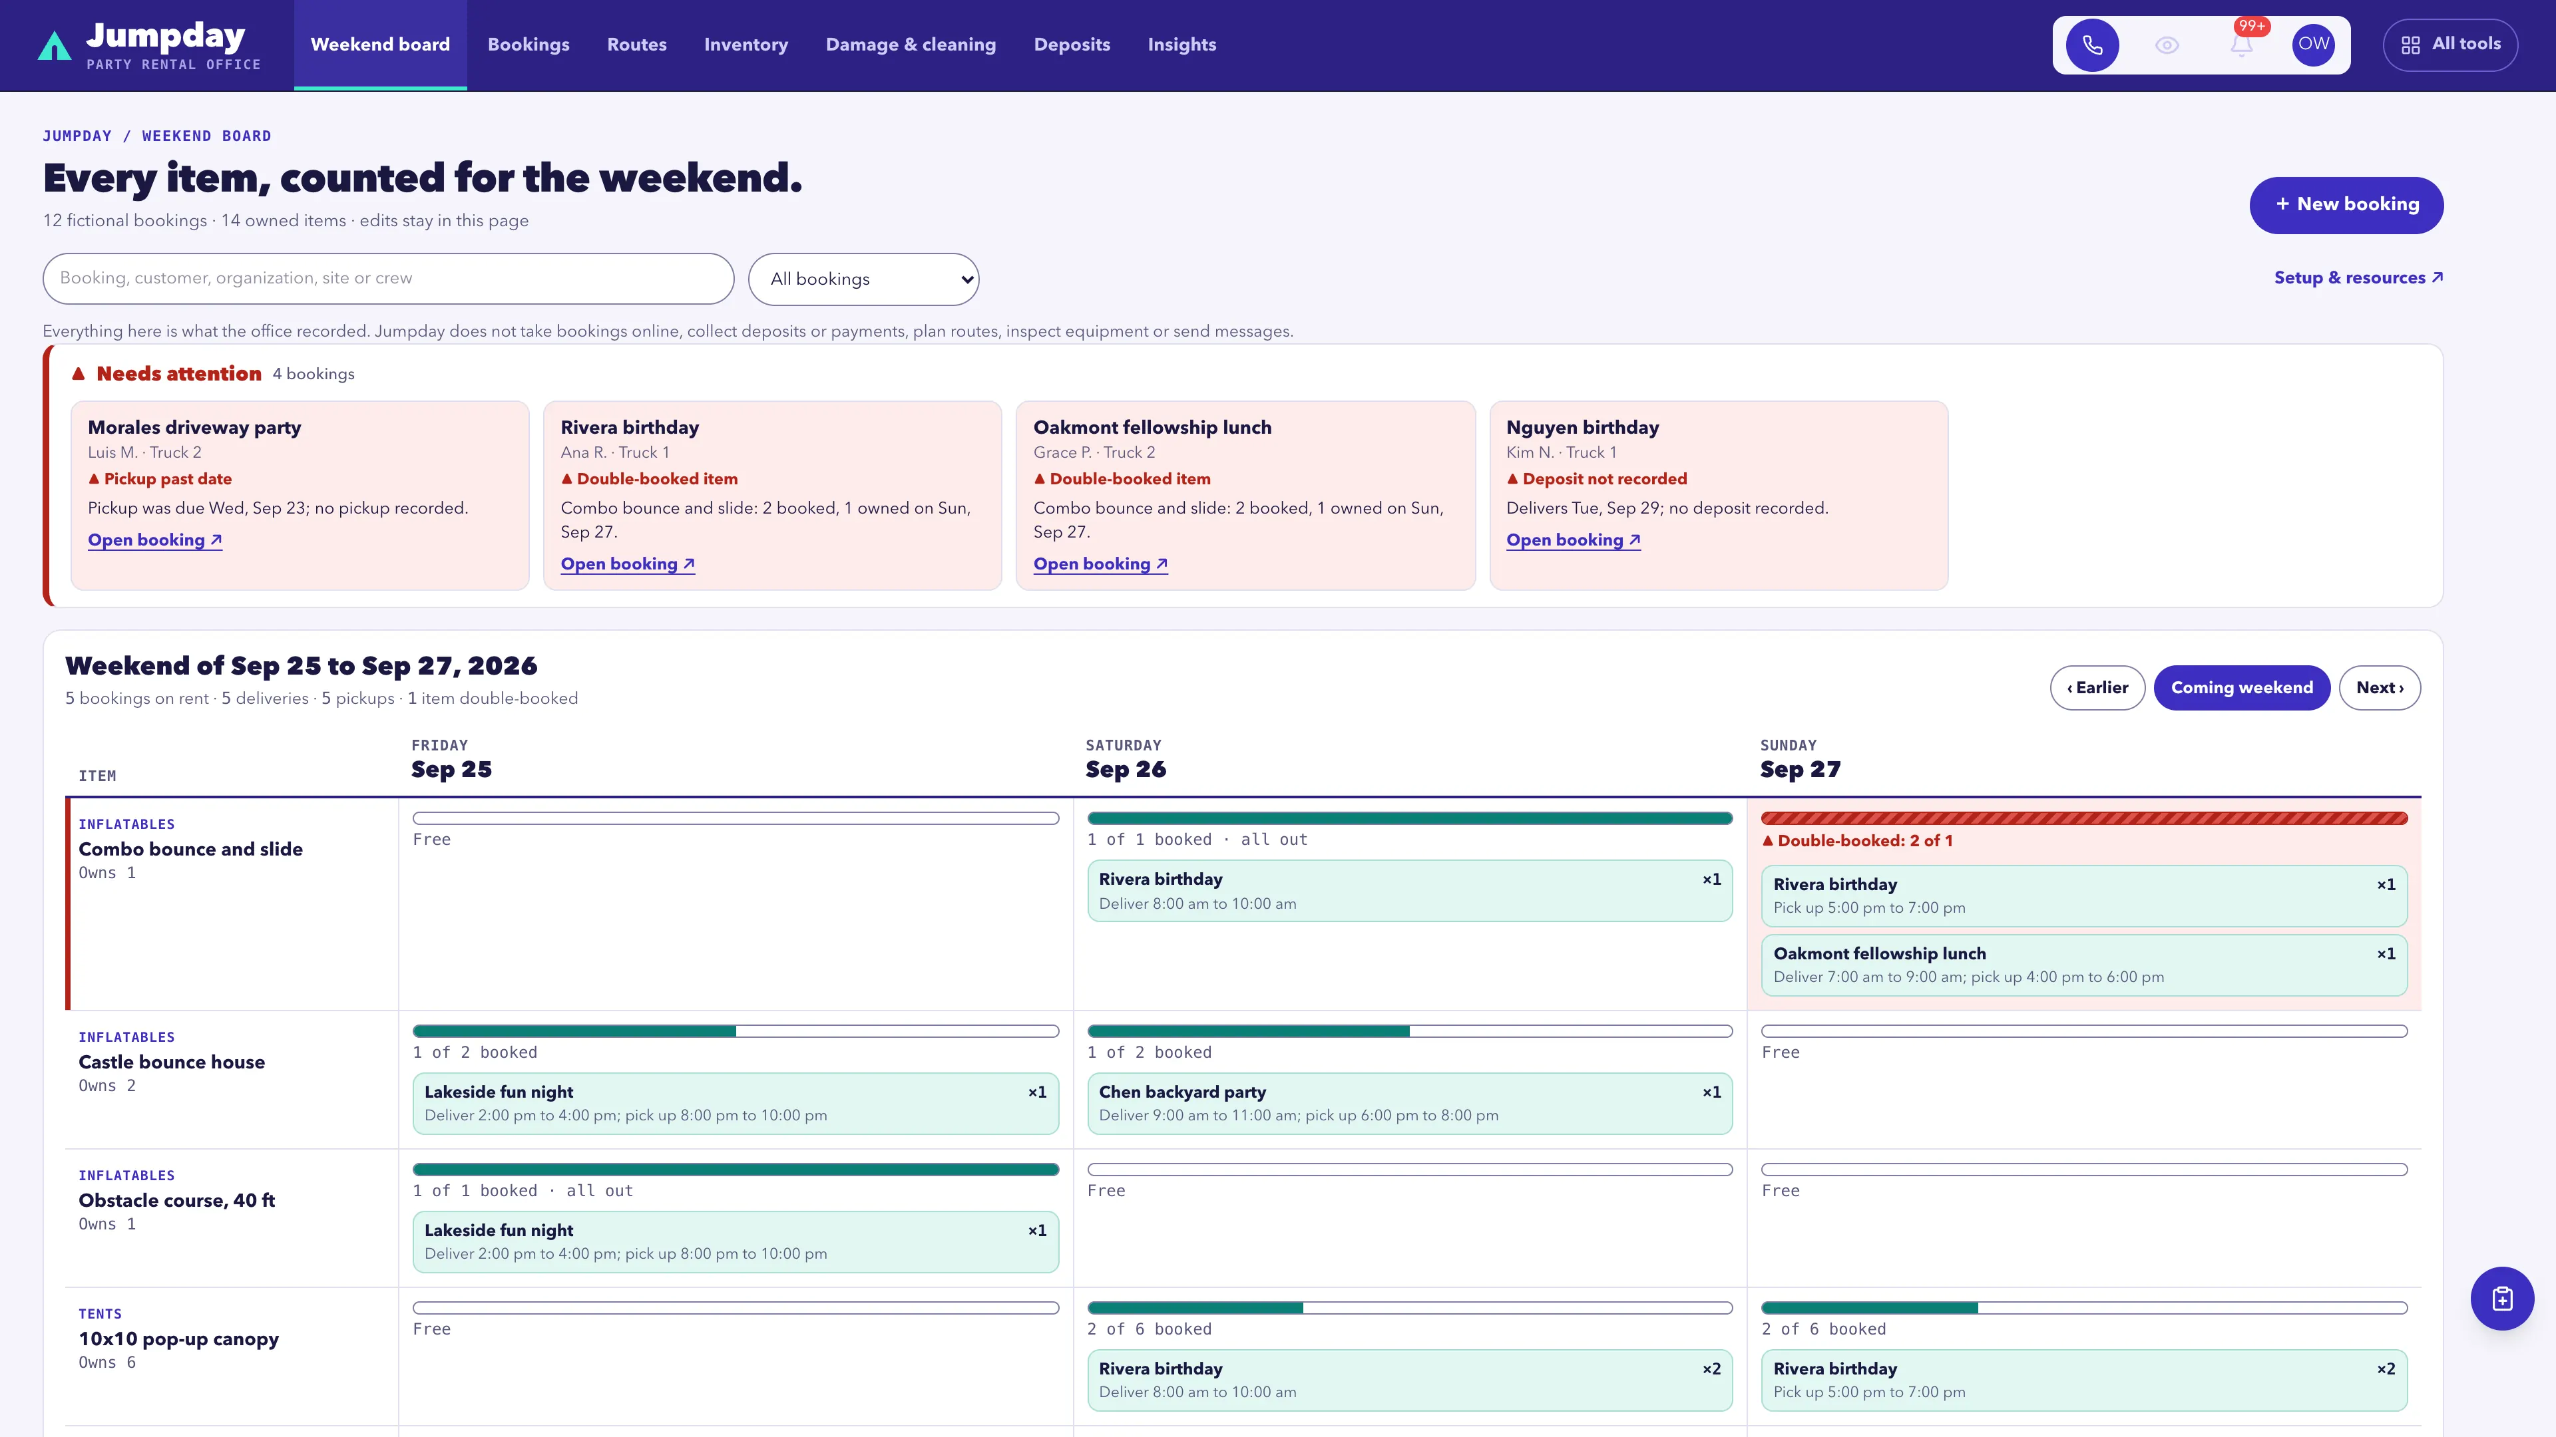Open the phone call icon

(x=2091, y=45)
